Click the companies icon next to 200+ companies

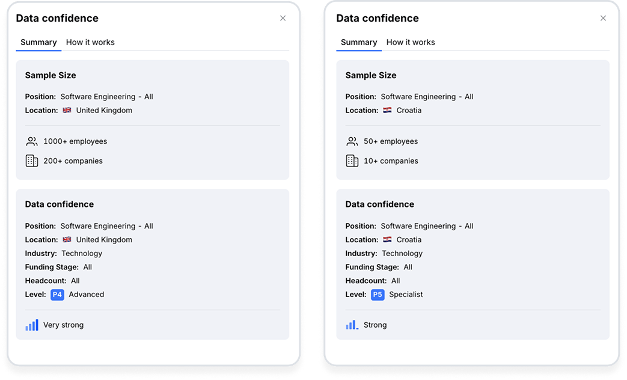[32, 161]
